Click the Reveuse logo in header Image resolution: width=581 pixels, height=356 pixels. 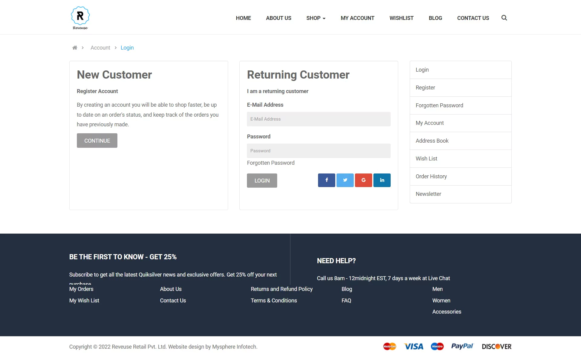click(x=80, y=18)
